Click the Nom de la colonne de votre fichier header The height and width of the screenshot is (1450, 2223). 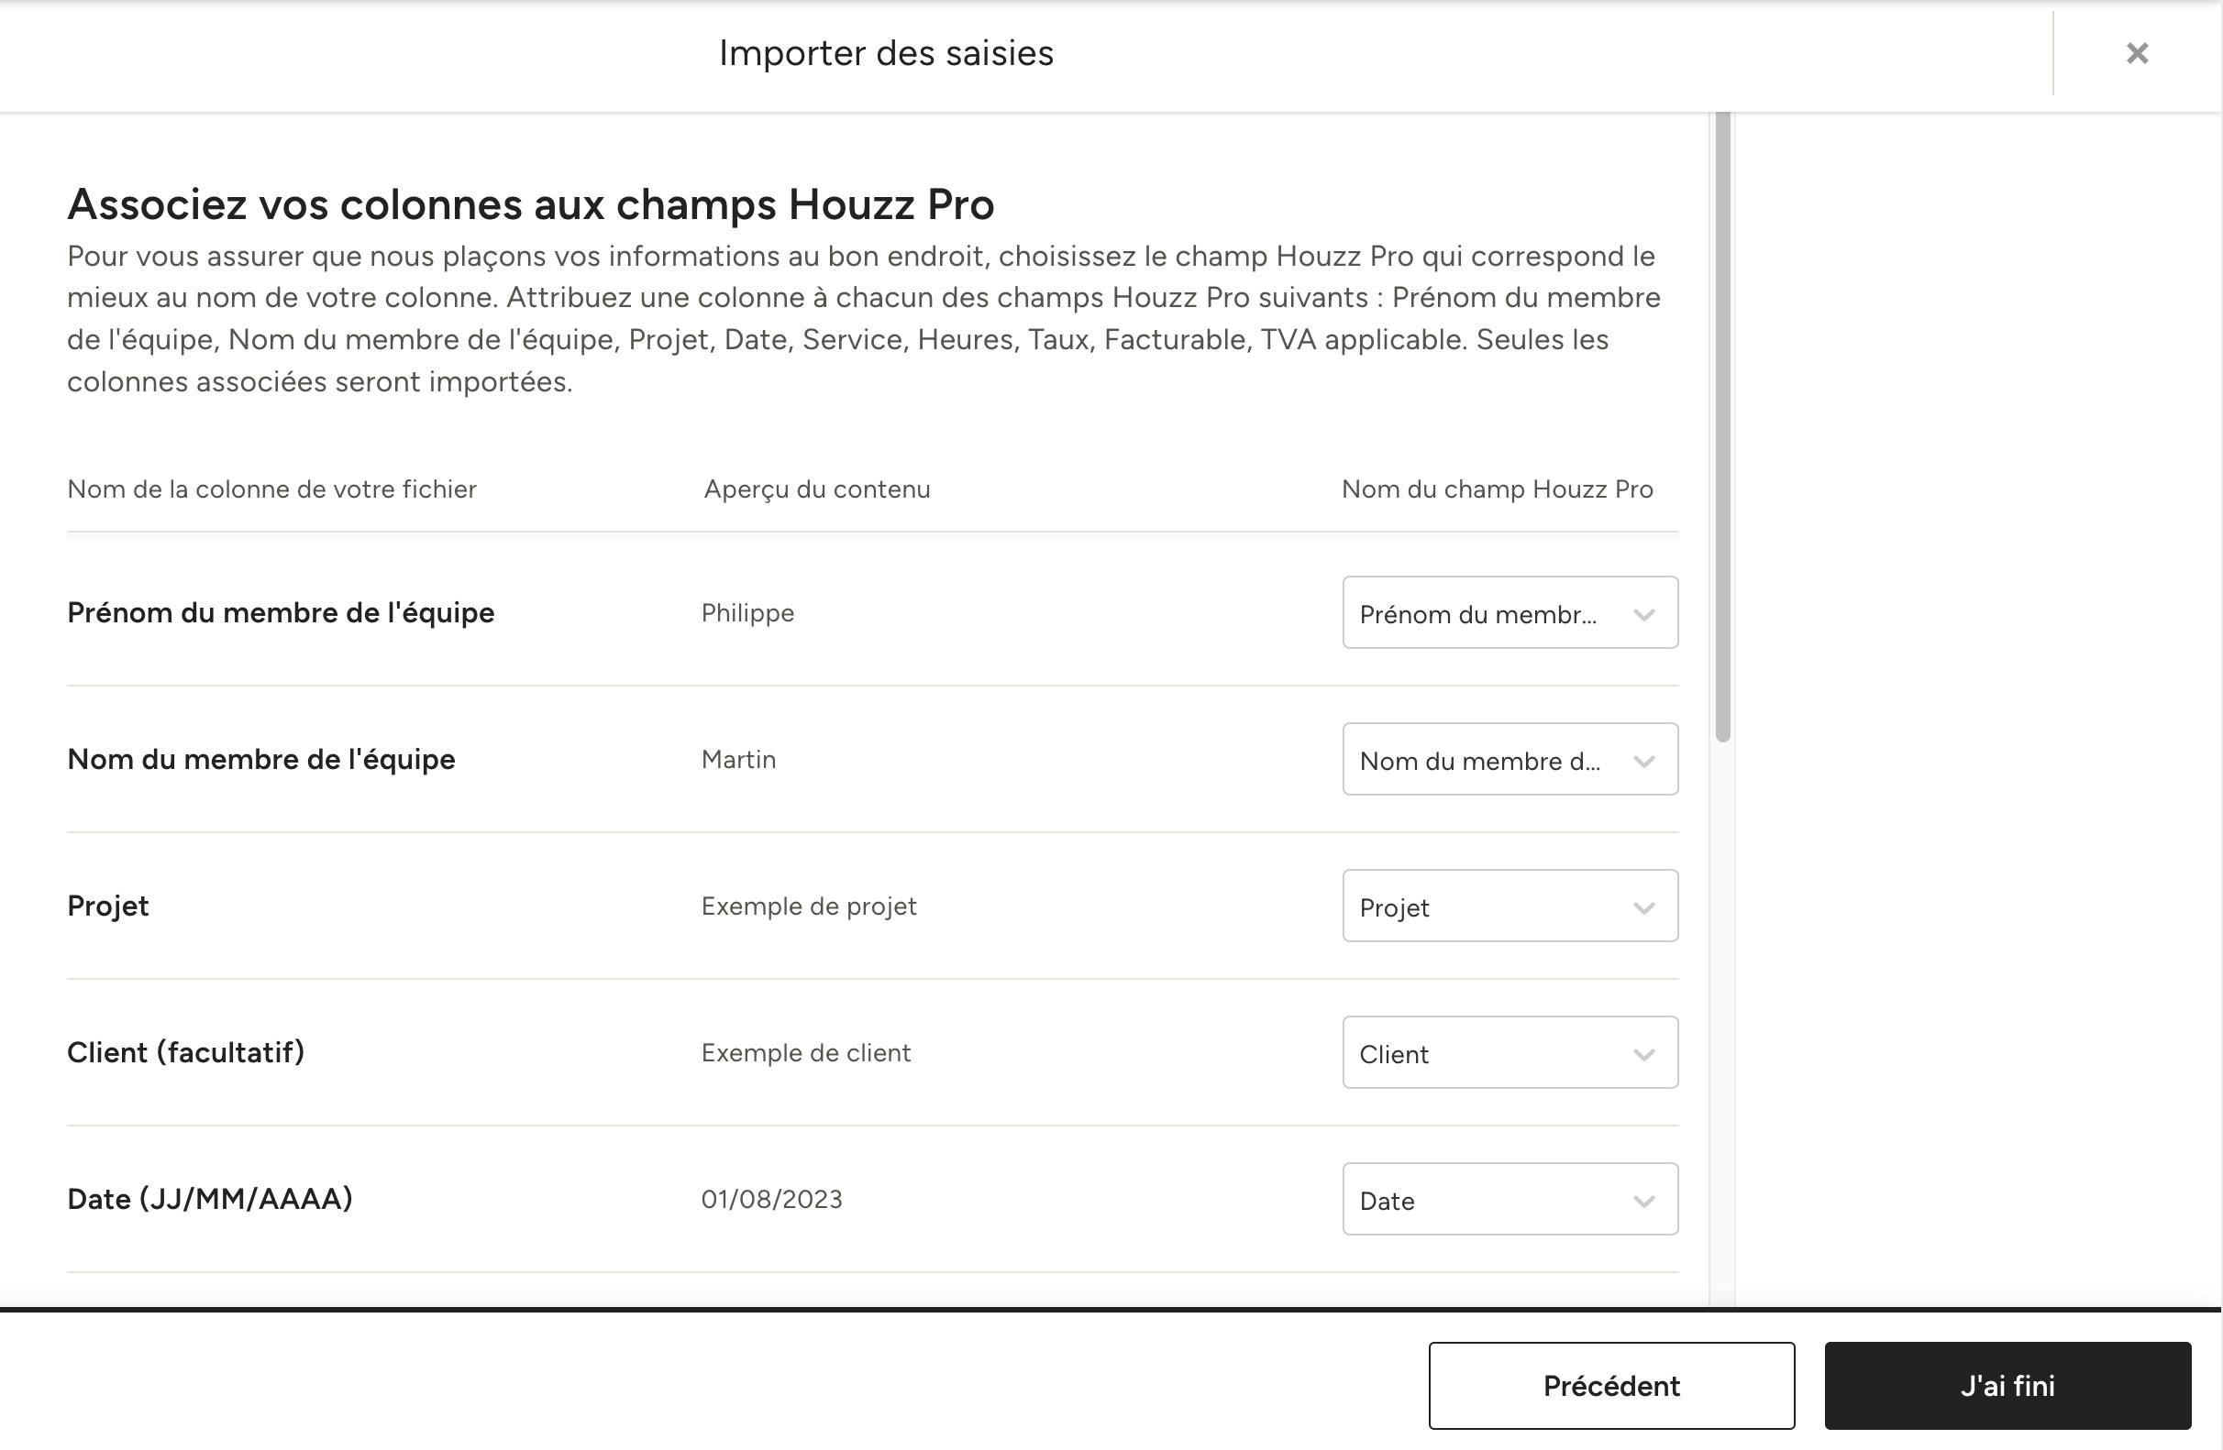[271, 489]
